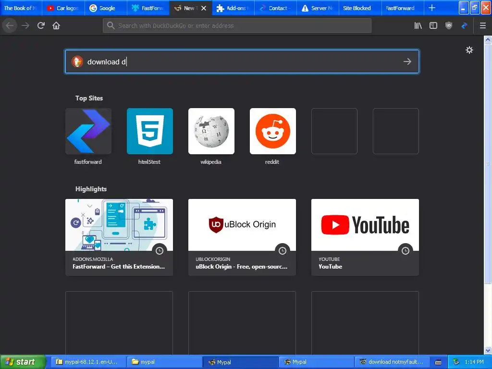Switch to the Car logos tab
This screenshot has height=369, width=492.
(x=63, y=8)
